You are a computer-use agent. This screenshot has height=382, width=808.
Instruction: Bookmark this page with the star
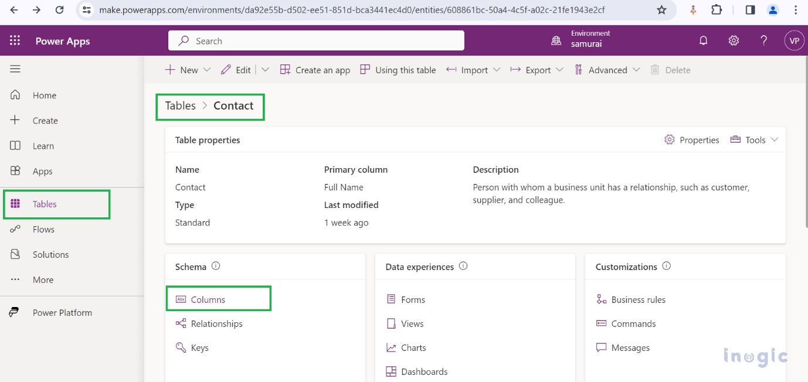click(x=661, y=10)
